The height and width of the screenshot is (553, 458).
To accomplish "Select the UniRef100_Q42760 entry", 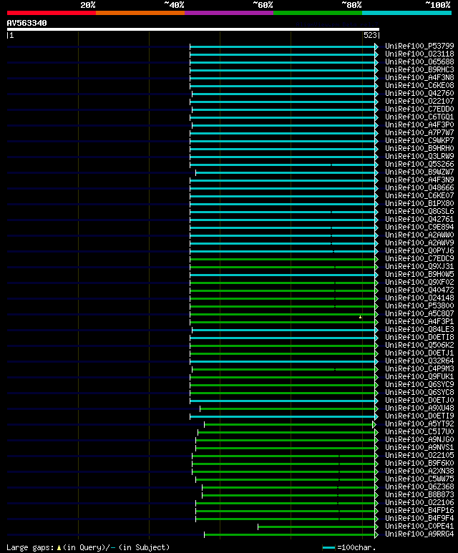I will pos(419,94).
